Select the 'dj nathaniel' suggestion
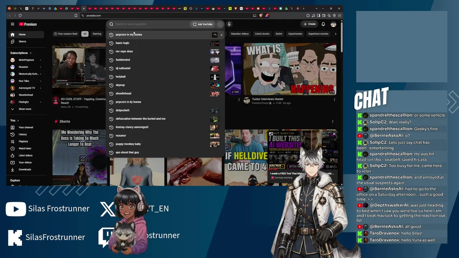 (165, 68)
